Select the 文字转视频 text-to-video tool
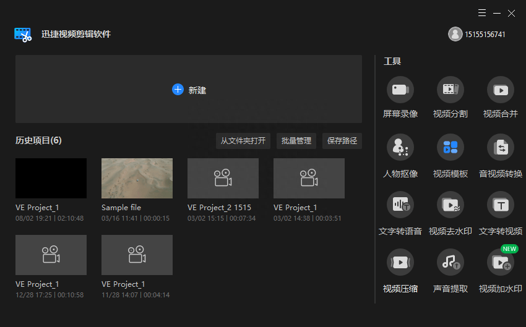The image size is (526, 327). point(501,205)
